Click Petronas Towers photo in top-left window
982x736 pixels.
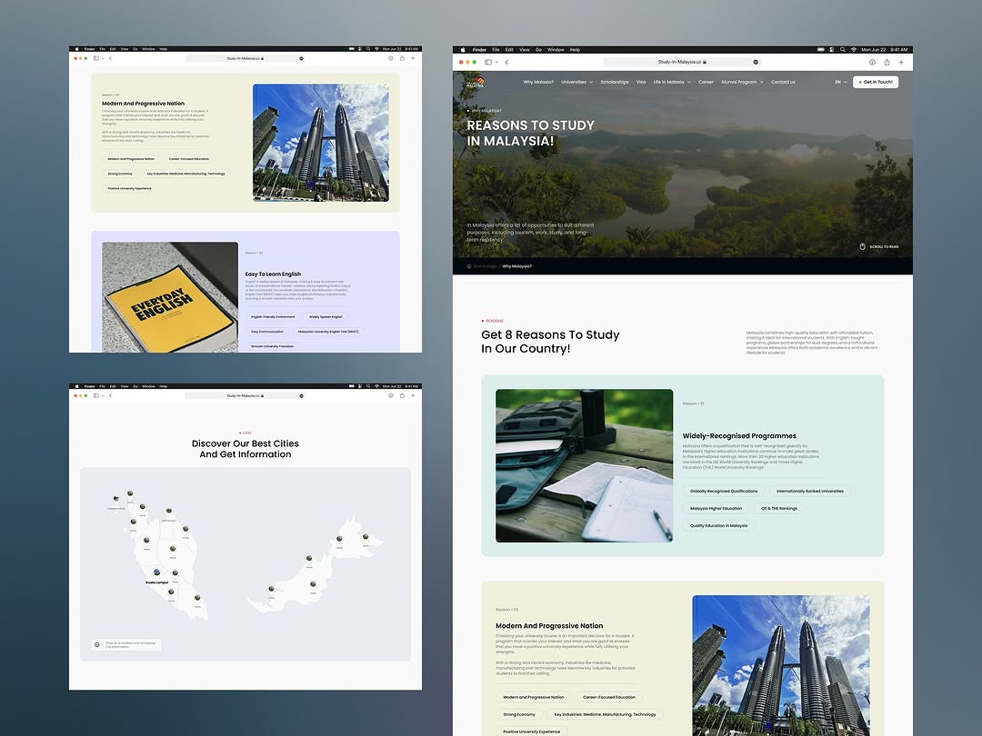coord(321,143)
